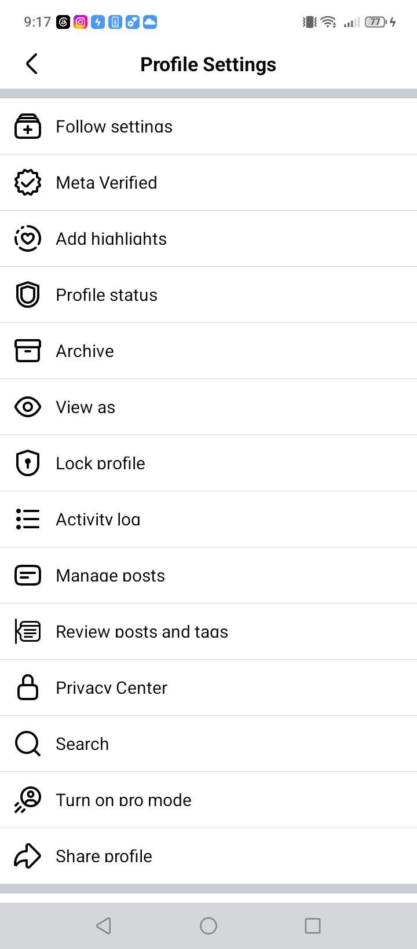
Task: Click the Follow settings icon
Action: 28,126
